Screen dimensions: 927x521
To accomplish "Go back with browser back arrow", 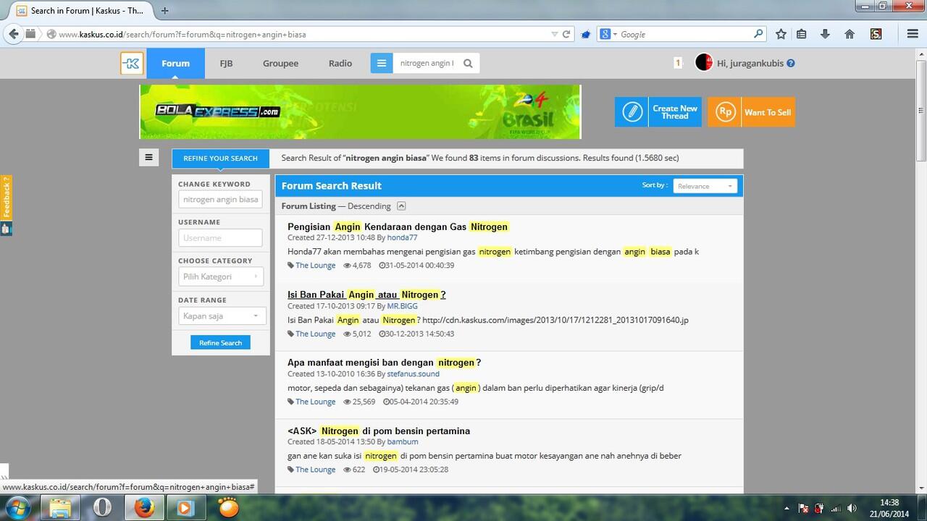I will [x=13, y=34].
